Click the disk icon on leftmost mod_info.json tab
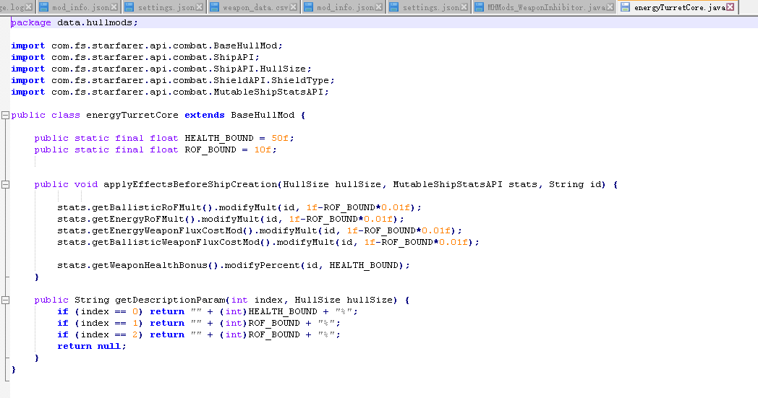This screenshot has height=398, width=758. pos(43,7)
